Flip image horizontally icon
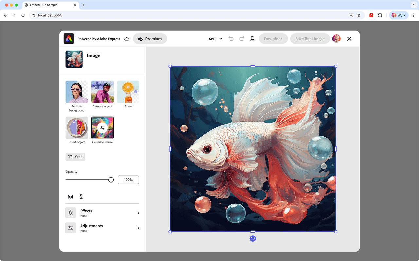The image size is (419, 261). coord(70,197)
